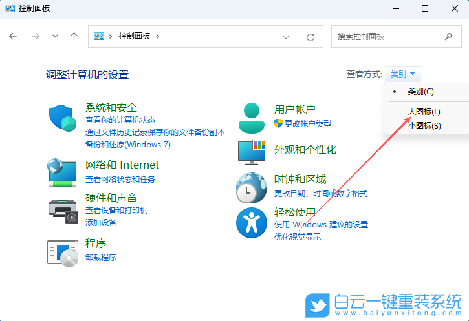Maximize the Control Panel window
This screenshot has width=469, height=321.
click(425, 8)
